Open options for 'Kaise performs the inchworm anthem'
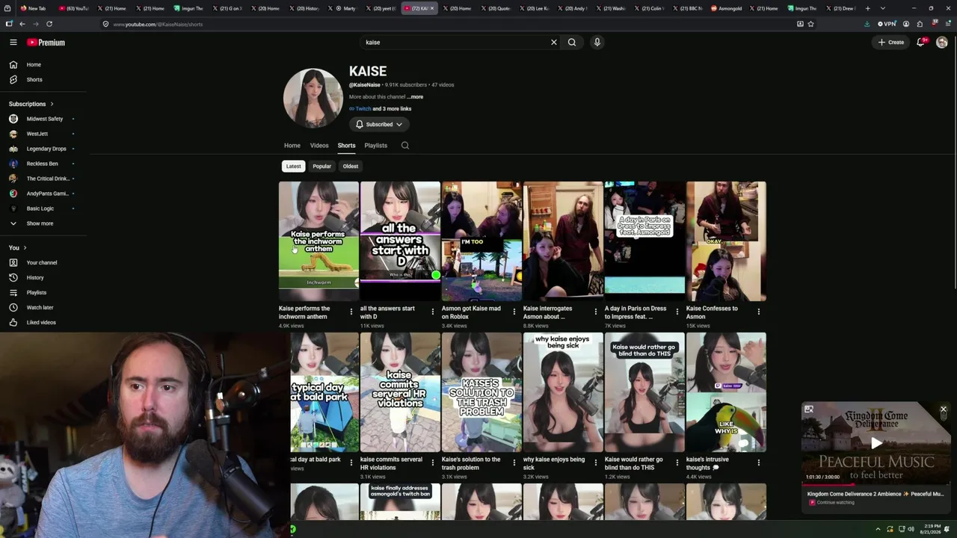Screen dimensions: 957x538 coord(351,312)
